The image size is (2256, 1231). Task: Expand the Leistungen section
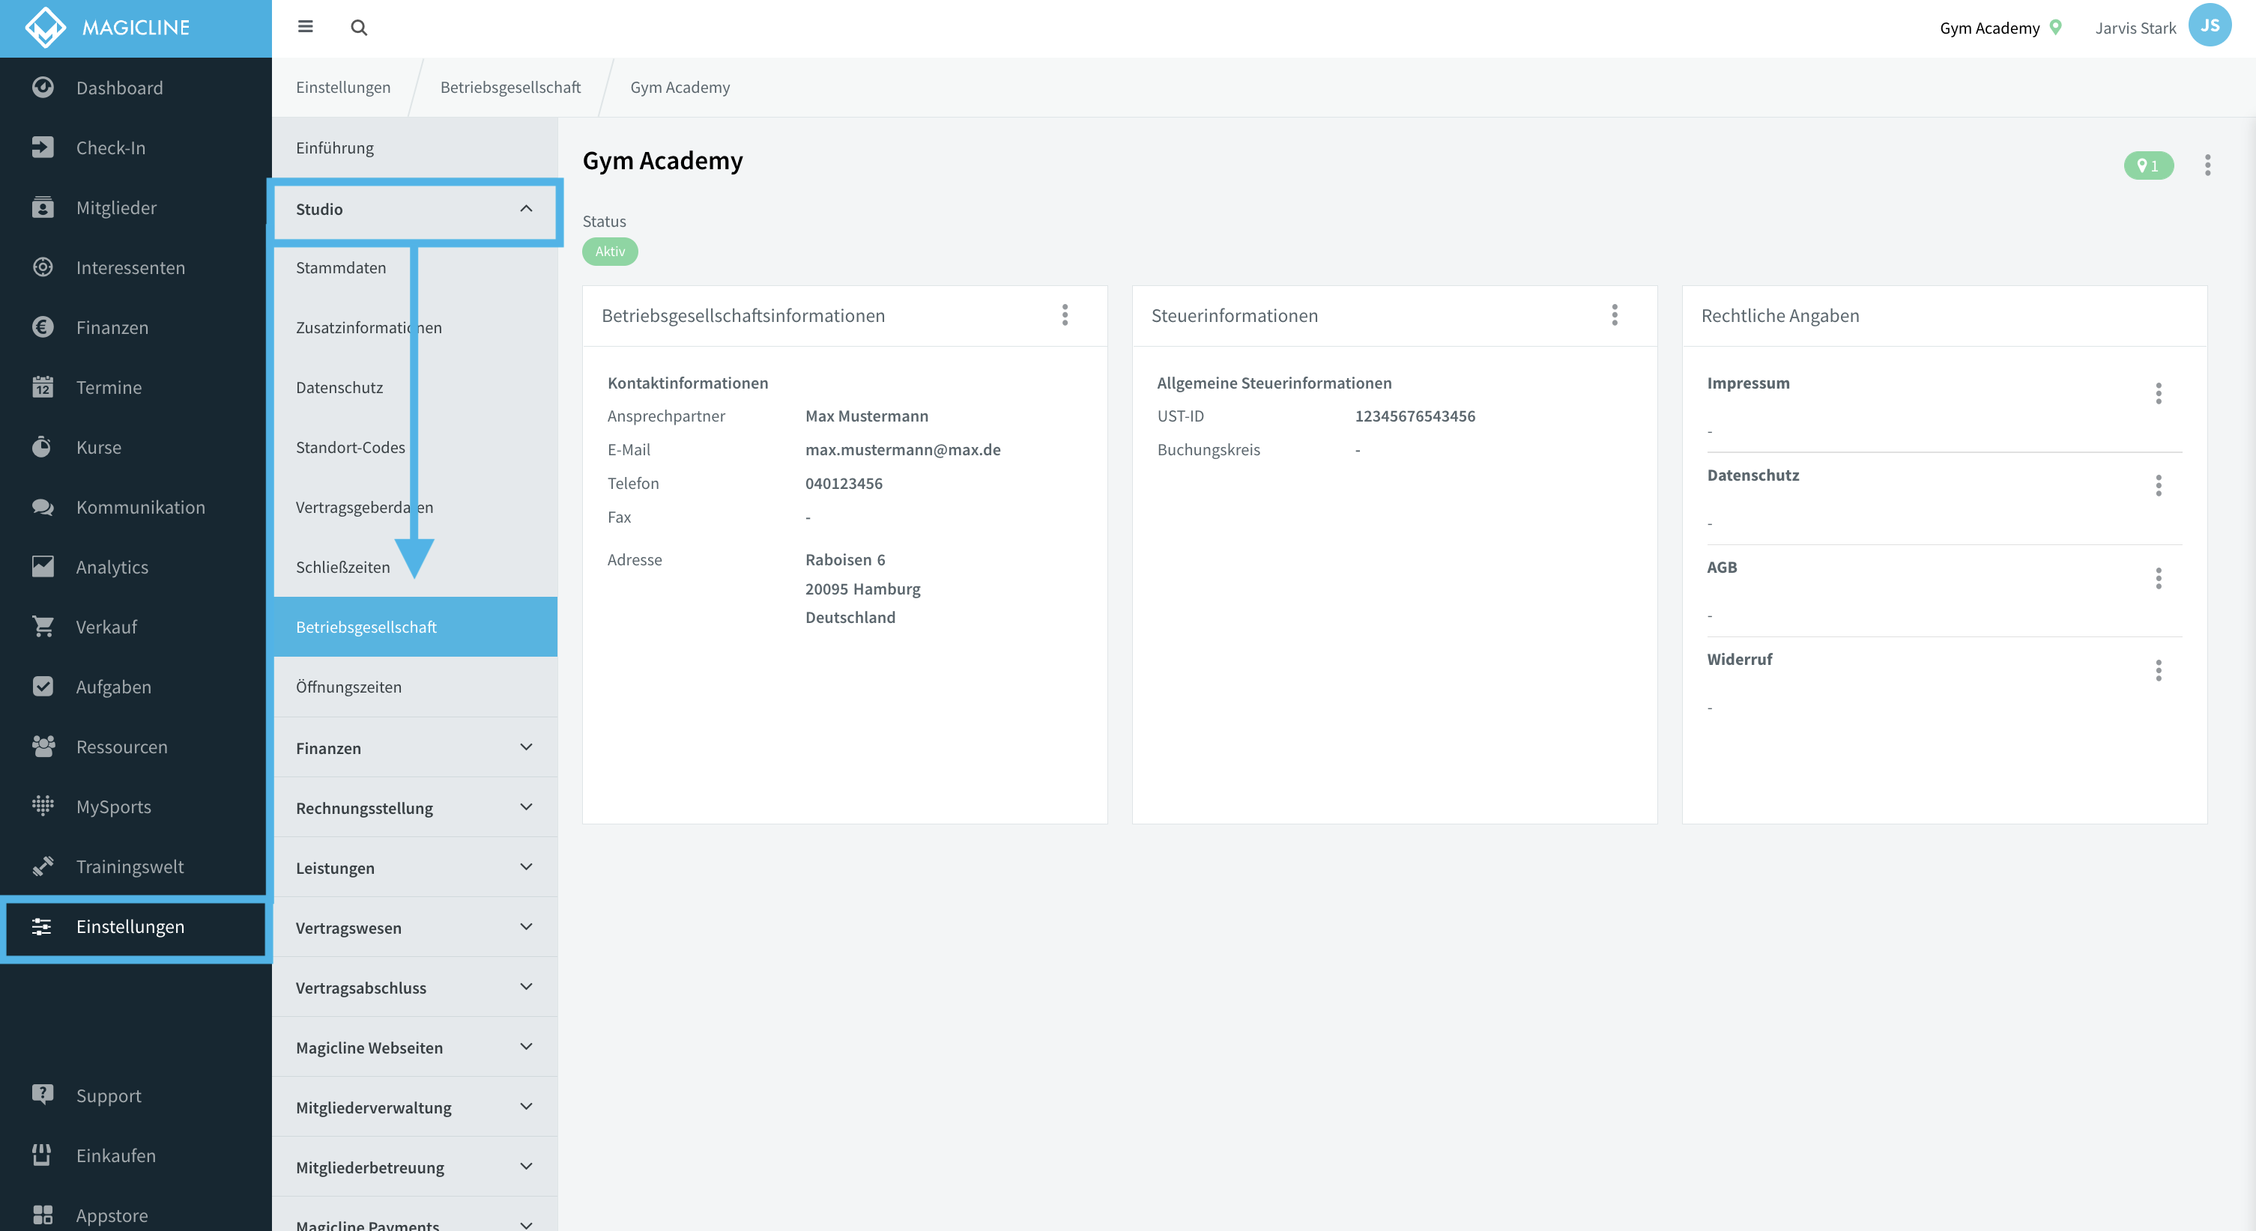(415, 868)
